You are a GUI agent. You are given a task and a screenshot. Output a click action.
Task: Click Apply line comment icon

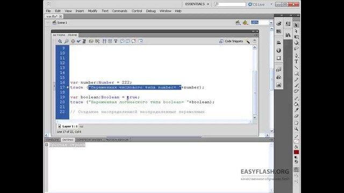(128, 41)
